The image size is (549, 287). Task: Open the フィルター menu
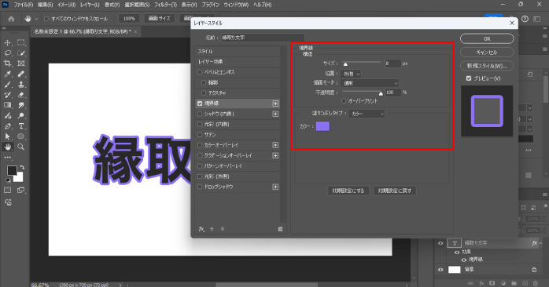(x=165, y=5)
